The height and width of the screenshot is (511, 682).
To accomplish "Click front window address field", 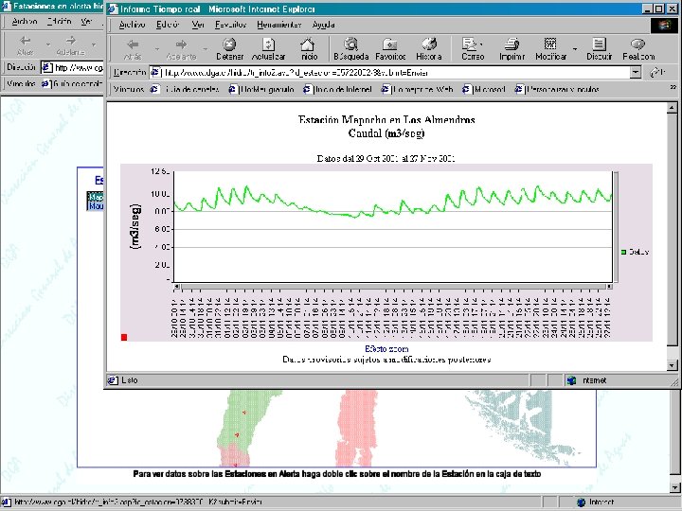I will pos(389,73).
